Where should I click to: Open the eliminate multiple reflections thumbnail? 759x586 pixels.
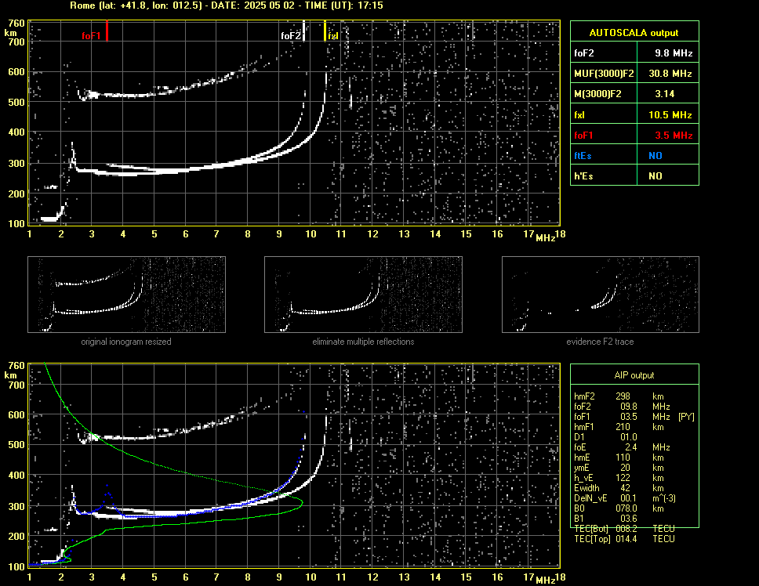(x=363, y=295)
